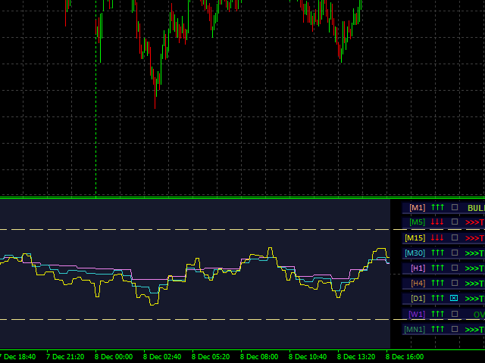Click the M15 red down-arrows icon
Viewport: 485px width, 363px height.
click(x=437, y=237)
